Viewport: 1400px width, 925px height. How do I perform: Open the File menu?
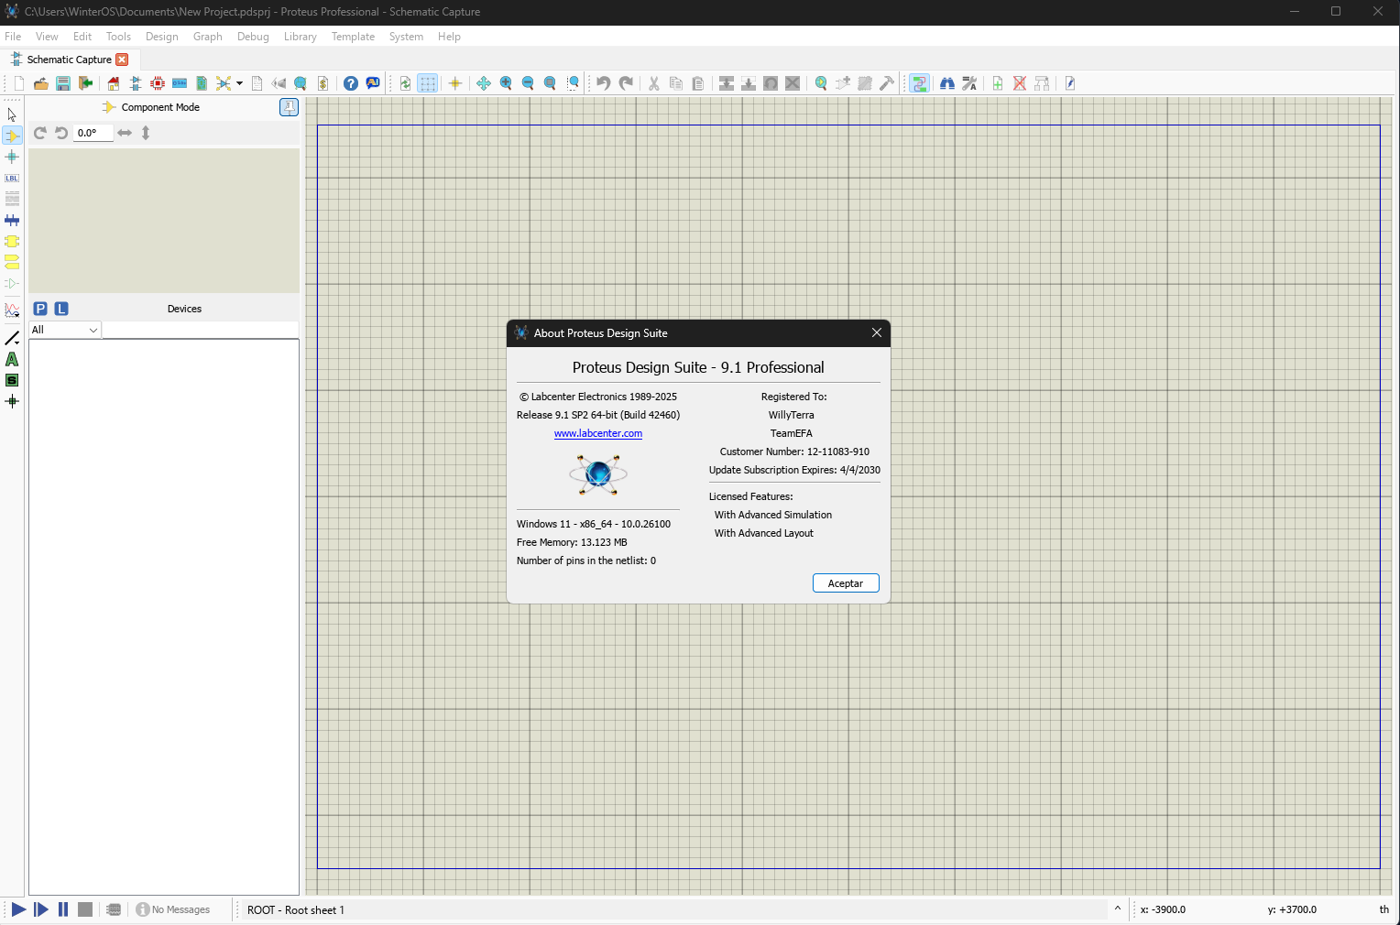point(13,37)
